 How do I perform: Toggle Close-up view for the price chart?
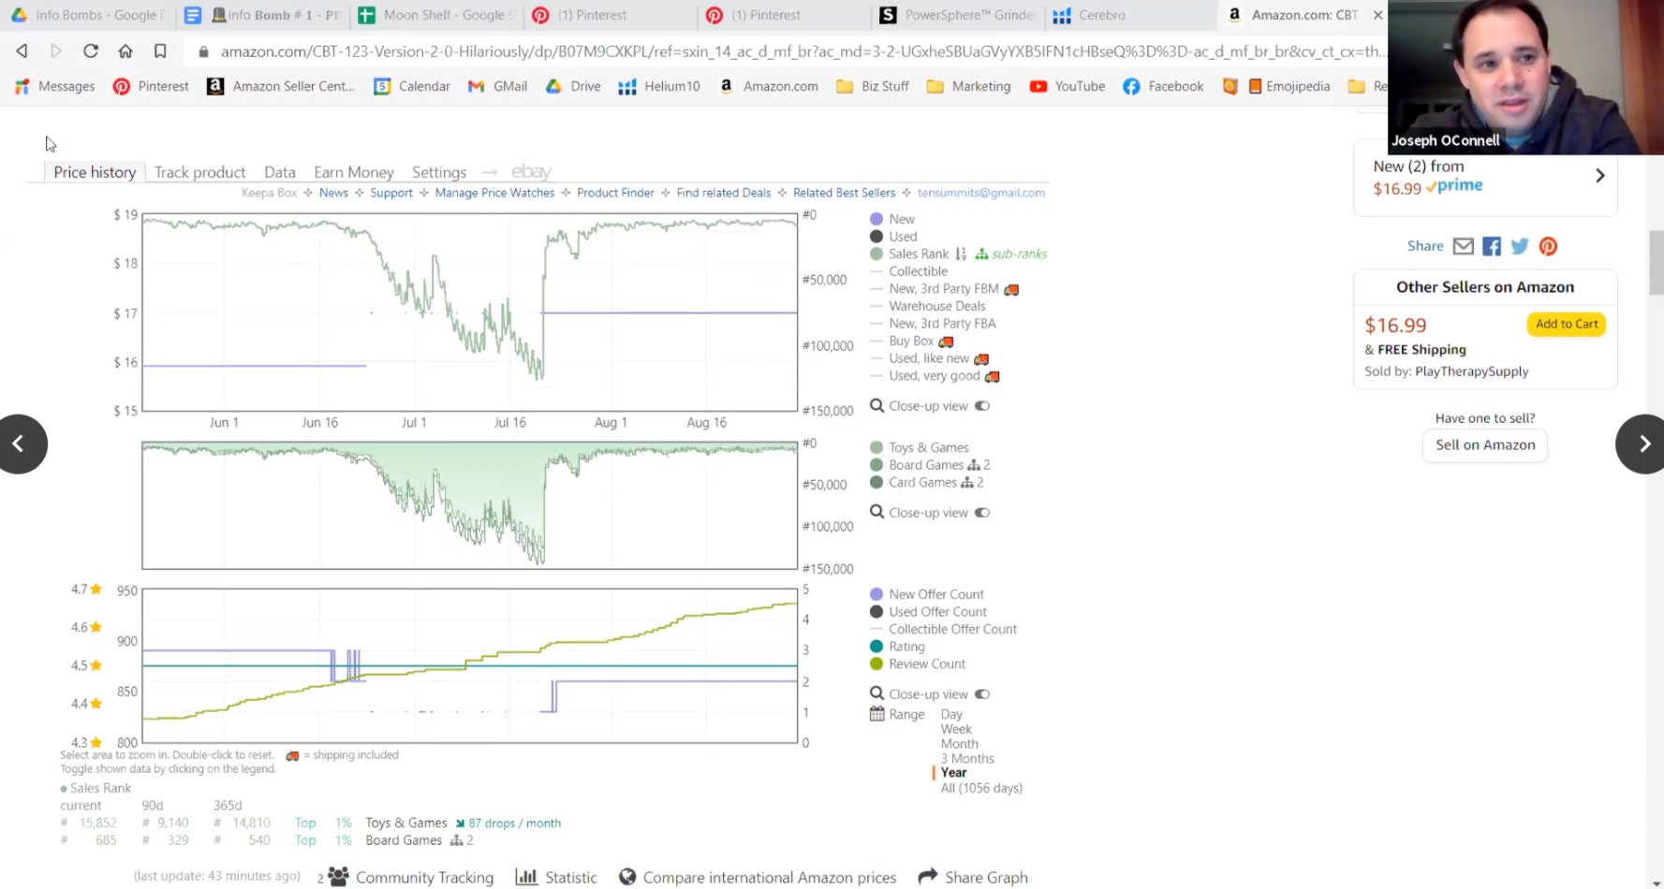[982, 406]
